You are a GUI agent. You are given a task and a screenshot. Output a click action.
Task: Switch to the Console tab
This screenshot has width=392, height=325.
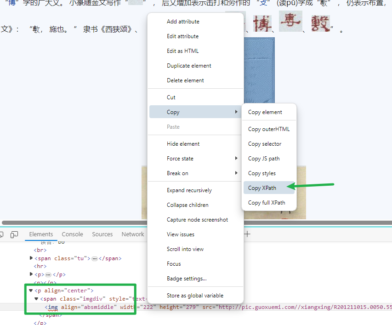(x=72, y=234)
